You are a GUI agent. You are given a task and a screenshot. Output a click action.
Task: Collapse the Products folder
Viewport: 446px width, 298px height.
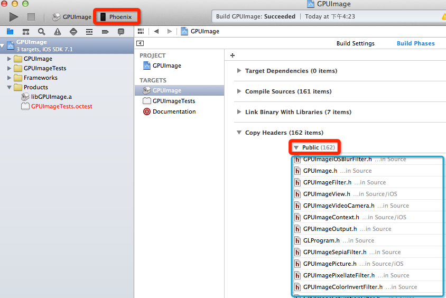coord(10,87)
